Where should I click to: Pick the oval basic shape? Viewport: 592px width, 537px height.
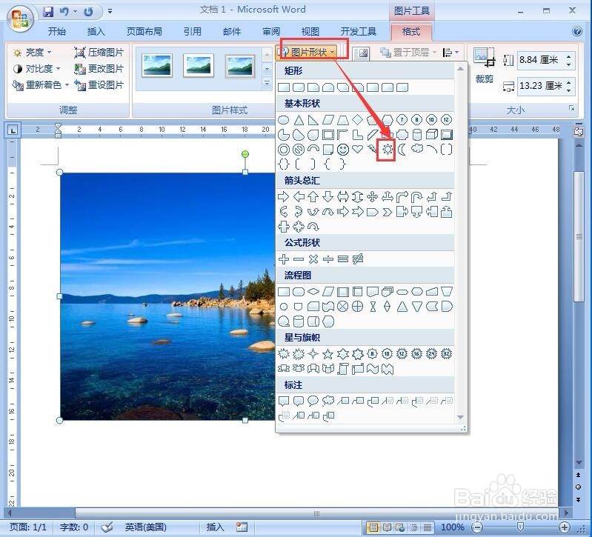pos(284,120)
